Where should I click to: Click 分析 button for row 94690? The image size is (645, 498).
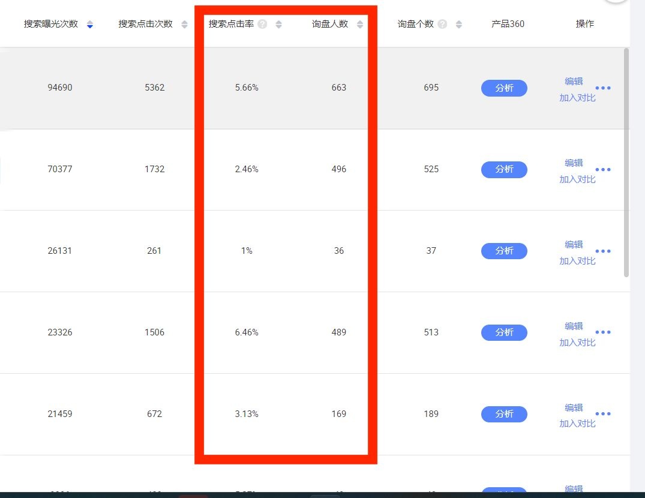[505, 88]
